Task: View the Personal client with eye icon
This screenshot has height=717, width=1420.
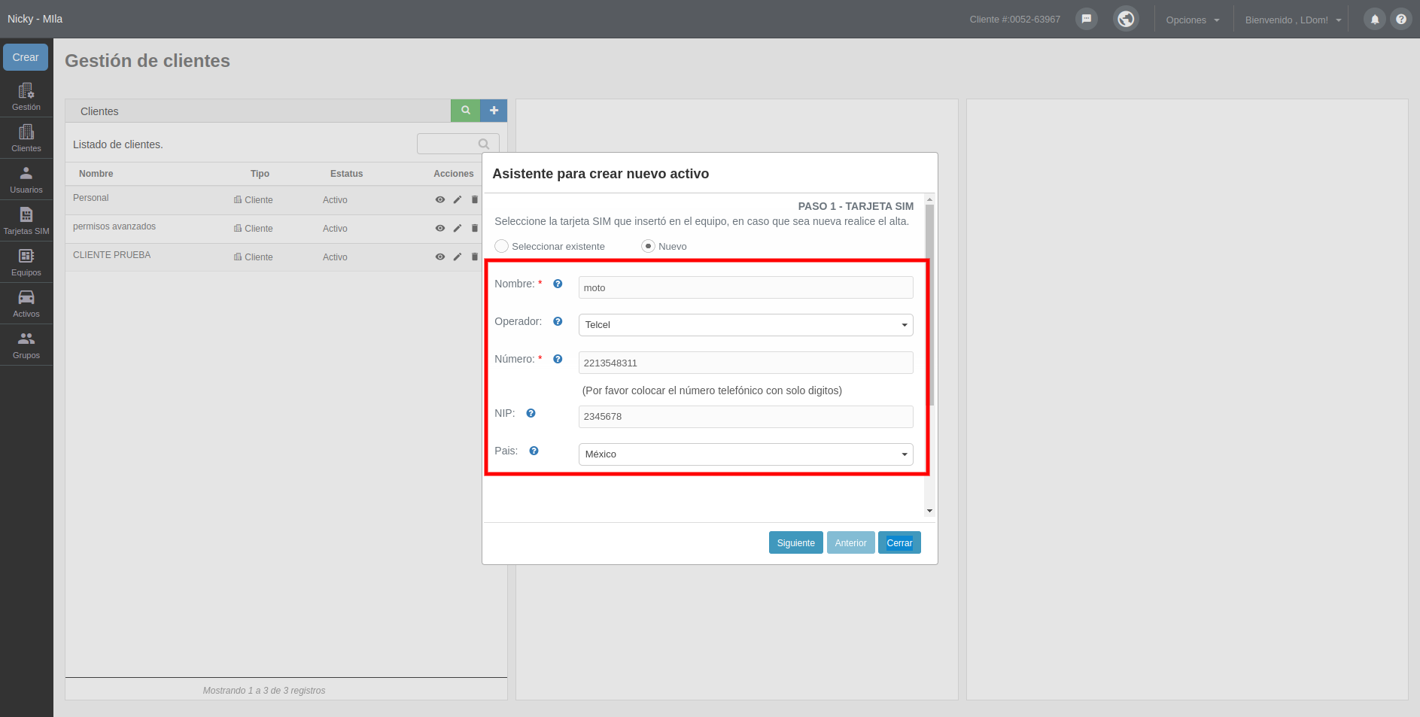Action: (440, 199)
